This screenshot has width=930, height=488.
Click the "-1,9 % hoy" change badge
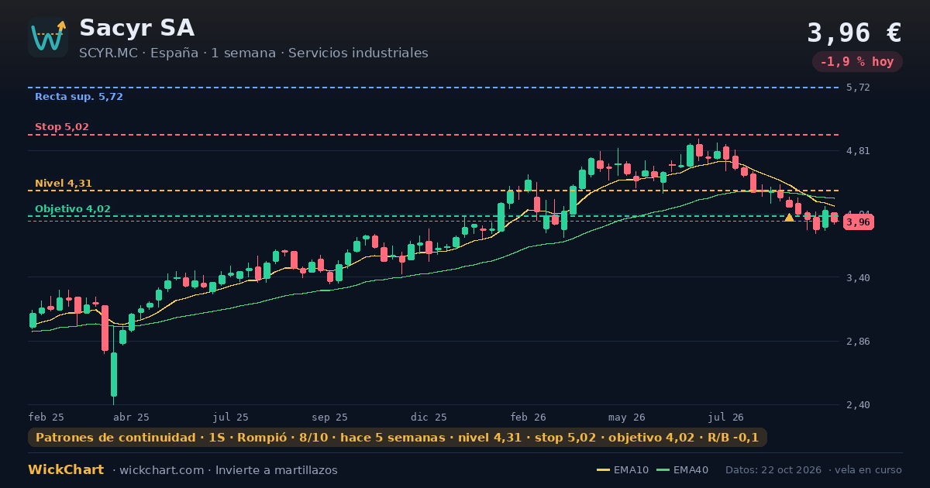tap(857, 62)
